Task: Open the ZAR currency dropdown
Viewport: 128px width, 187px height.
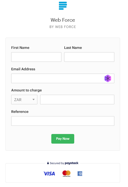Action: coord(24,100)
